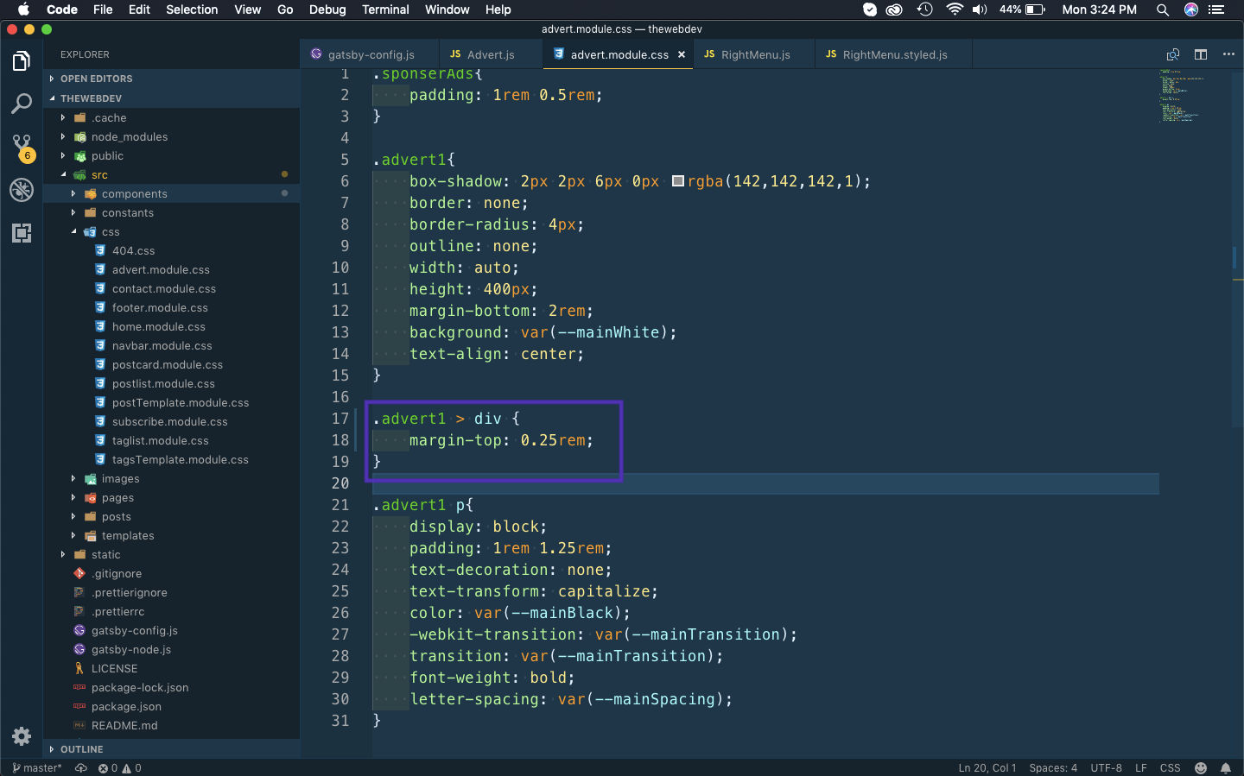This screenshot has width=1244, height=776.
Task: Open gatsby-node.js in explorer
Action: coord(172,650)
